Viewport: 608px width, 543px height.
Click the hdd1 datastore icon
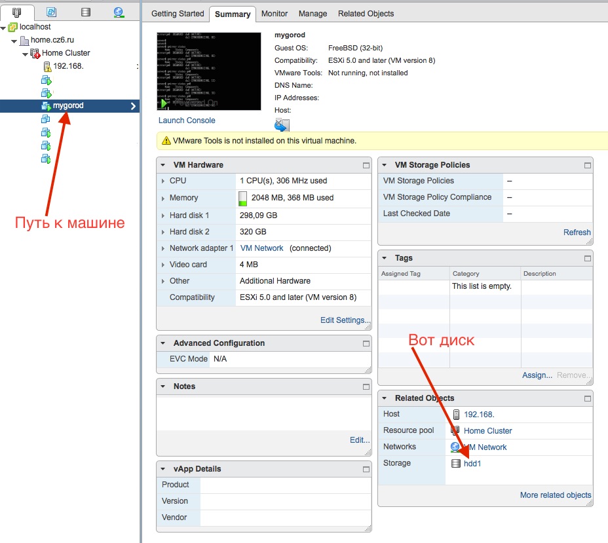tap(456, 464)
